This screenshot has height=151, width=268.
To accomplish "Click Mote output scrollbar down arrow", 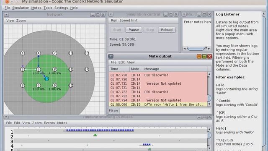I will (x=209, y=104).
